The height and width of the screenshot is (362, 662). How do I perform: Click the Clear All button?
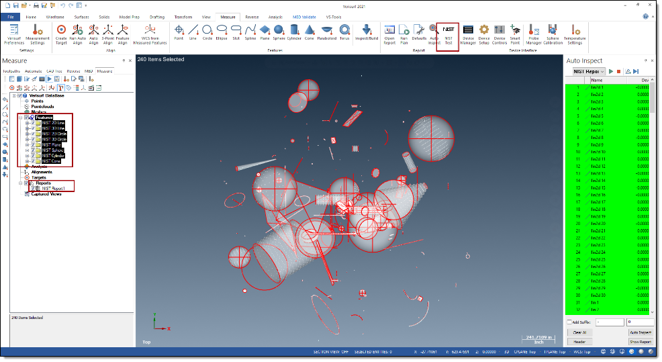[x=579, y=332]
